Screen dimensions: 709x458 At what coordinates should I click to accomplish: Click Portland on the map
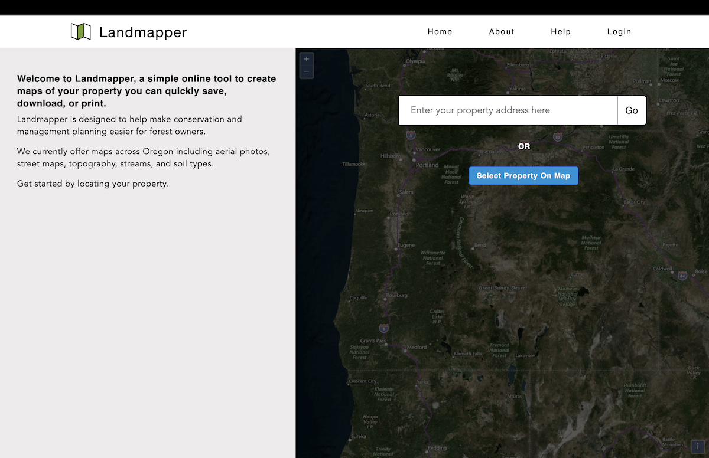click(x=427, y=165)
